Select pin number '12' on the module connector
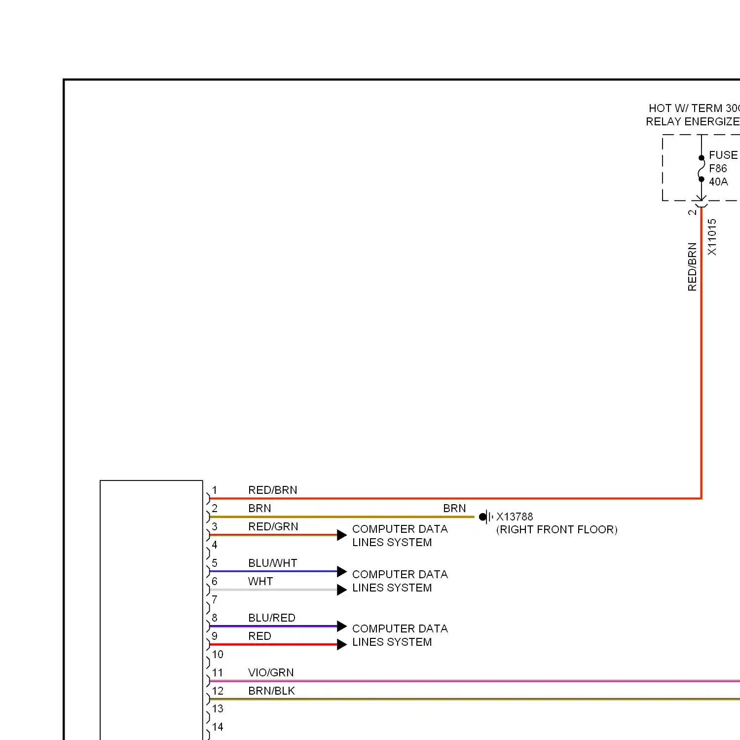 click(x=218, y=691)
